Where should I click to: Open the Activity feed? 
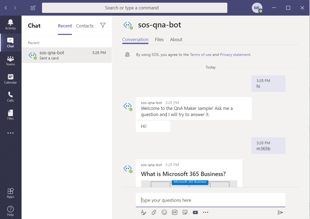coord(11,25)
